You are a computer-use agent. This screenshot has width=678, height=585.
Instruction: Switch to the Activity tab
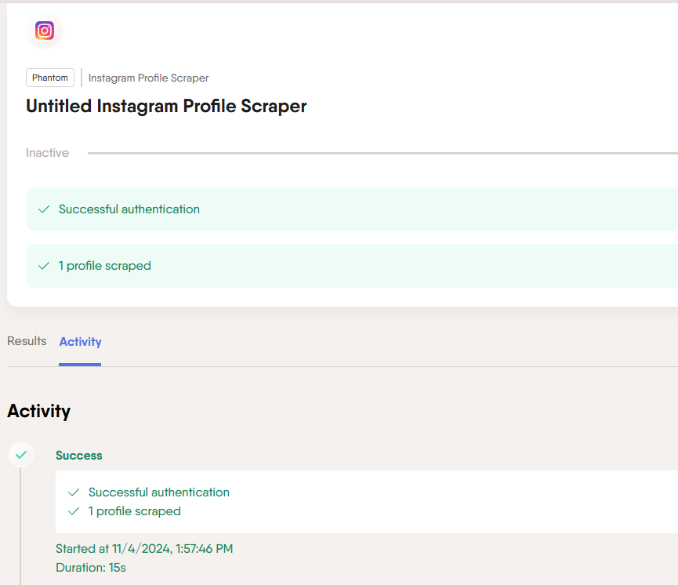pyautogui.click(x=81, y=342)
